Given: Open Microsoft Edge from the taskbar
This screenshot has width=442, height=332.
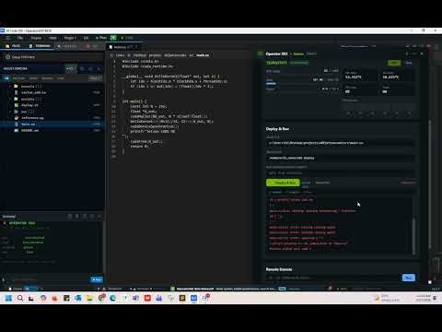Looking at the screenshot, I should [113, 298].
